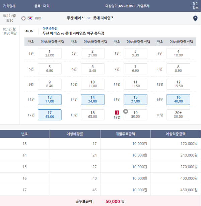Deselect total score 15 at odds 27.00

[135, 99]
